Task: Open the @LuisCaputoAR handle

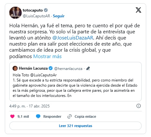Action: (36, 16)
